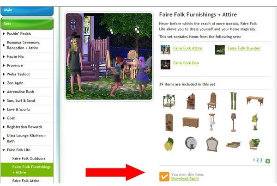Open the Sets tab
The width and height of the screenshot is (277, 186).
pos(27,24)
